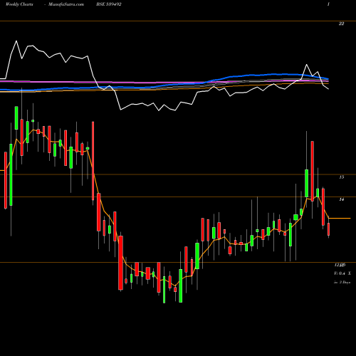Click the price axis label '14'
Viewport: 356px width, 356px height.
[x=341, y=199]
